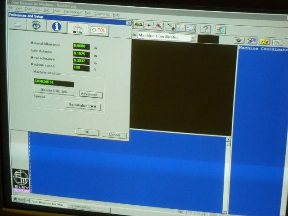
Task: Open the Axis menu
Action: coord(38,9)
